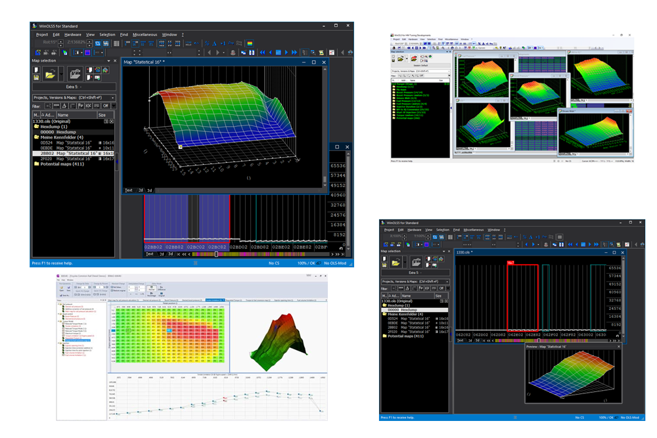Click the open folder icon in 3d-map window's Map selection
This screenshot has width=657, height=438.
pyautogui.click(x=51, y=74)
